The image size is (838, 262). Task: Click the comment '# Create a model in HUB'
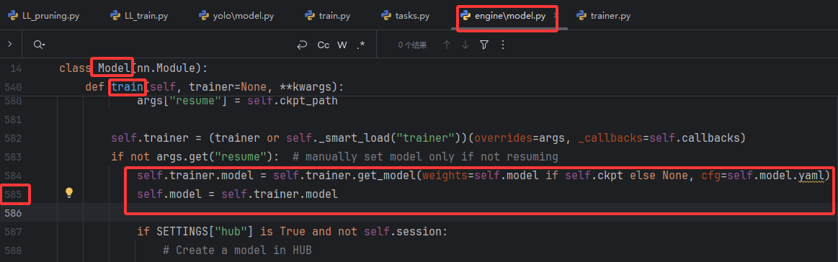[x=237, y=250]
